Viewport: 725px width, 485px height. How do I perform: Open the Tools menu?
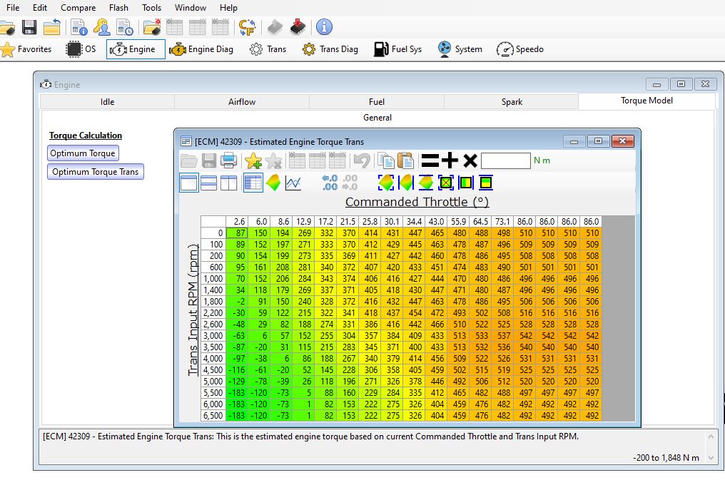tap(152, 8)
